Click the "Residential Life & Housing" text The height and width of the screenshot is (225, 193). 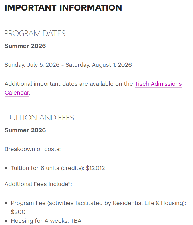pos(148,203)
